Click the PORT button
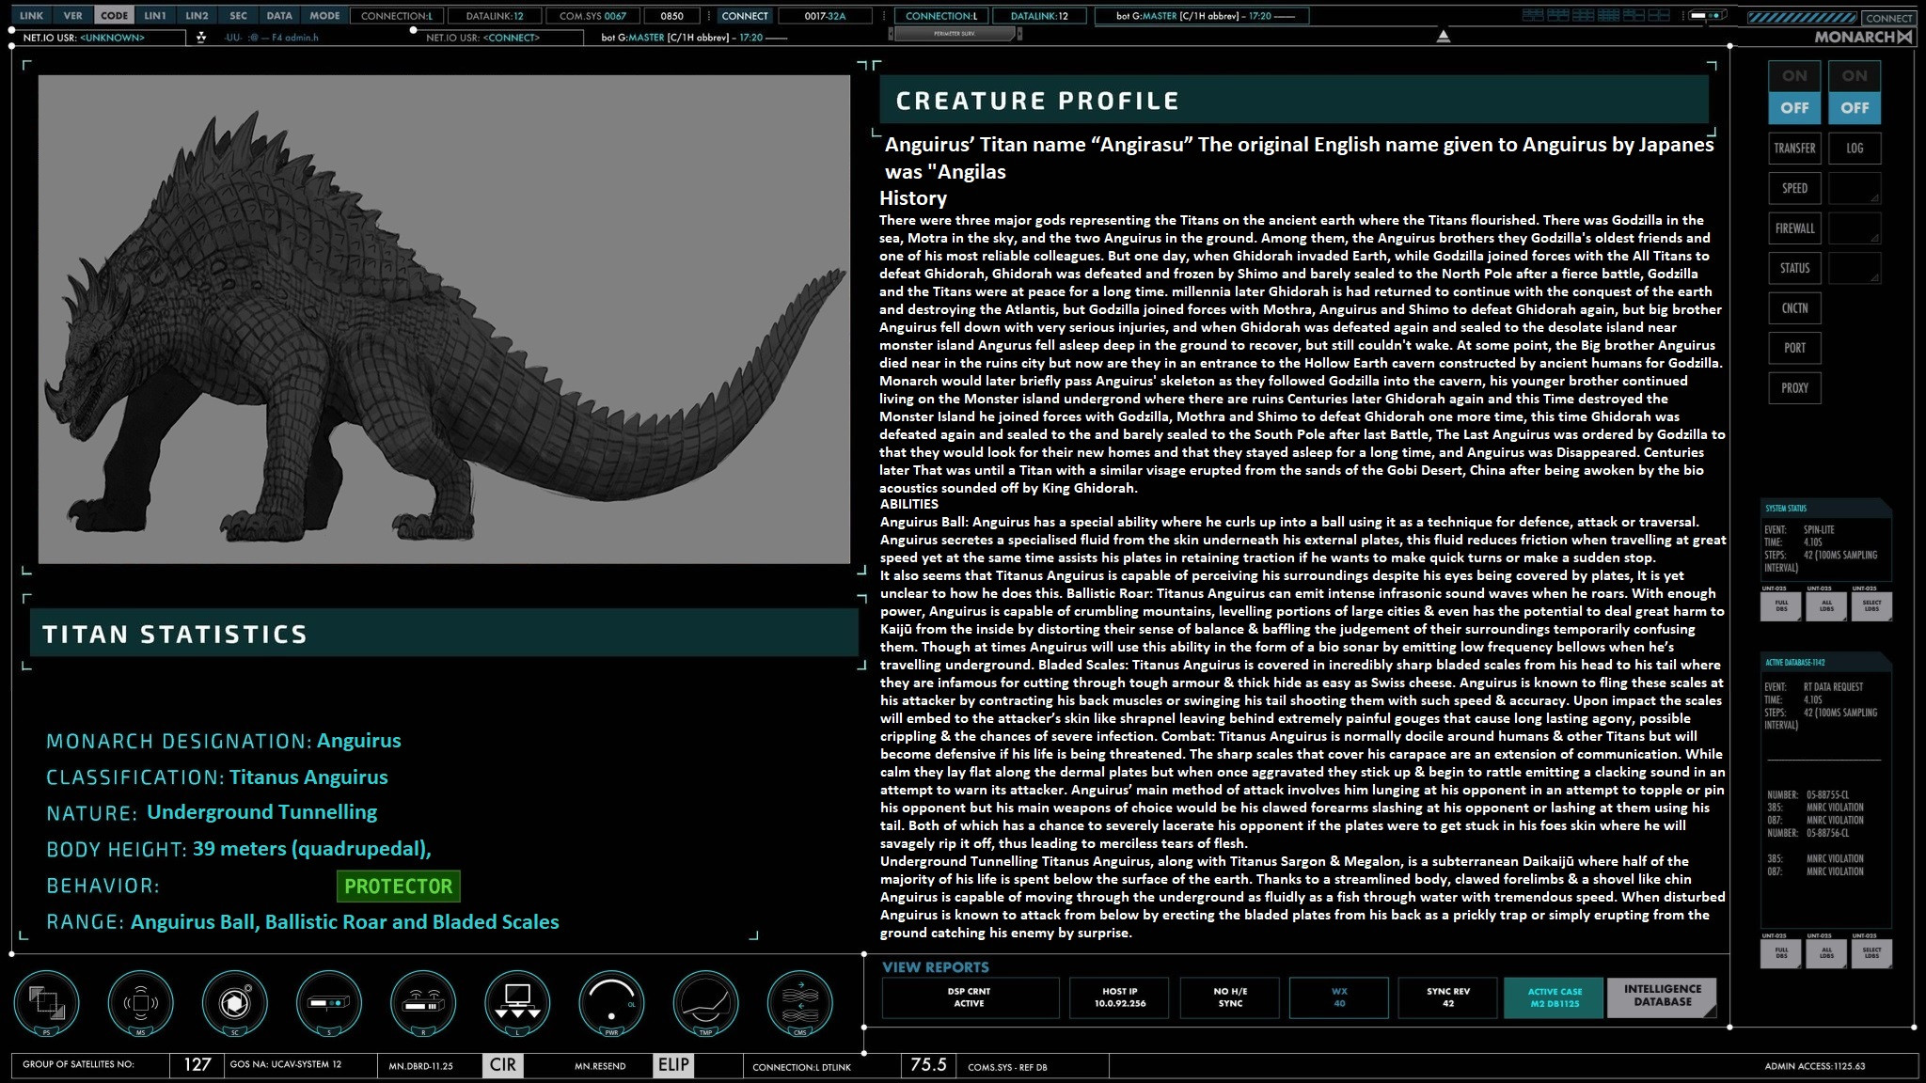Image resolution: width=1926 pixels, height=1083 pixels. point(1794,348)
